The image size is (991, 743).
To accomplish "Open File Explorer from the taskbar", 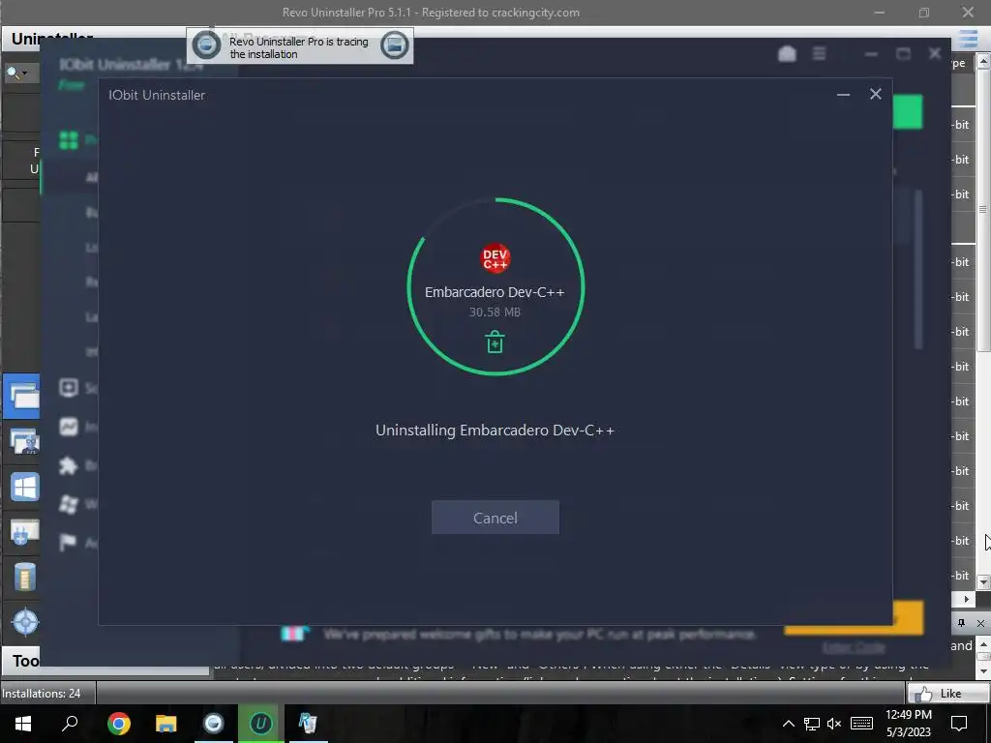I will pos(165,723).
